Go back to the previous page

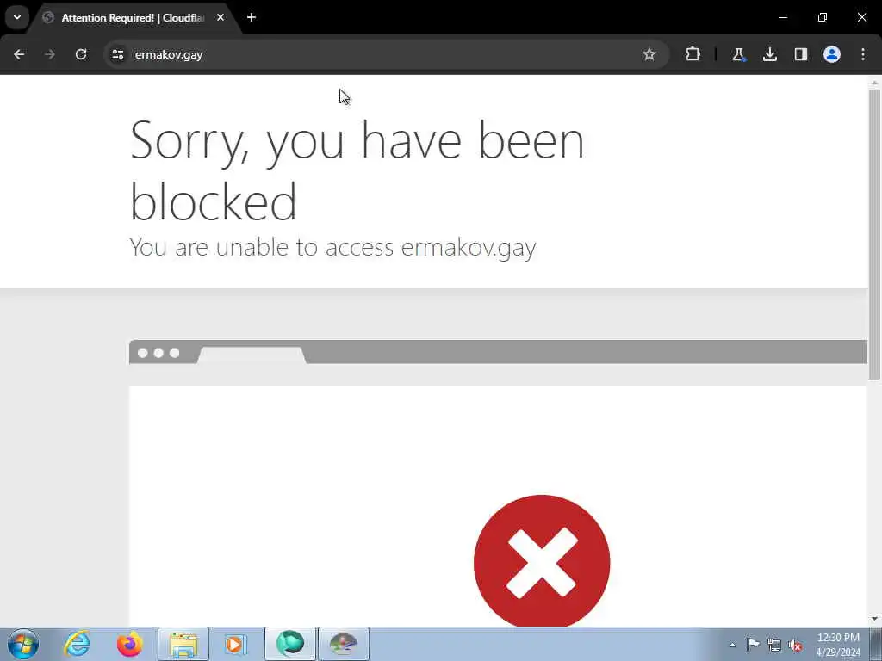point(19,54)
